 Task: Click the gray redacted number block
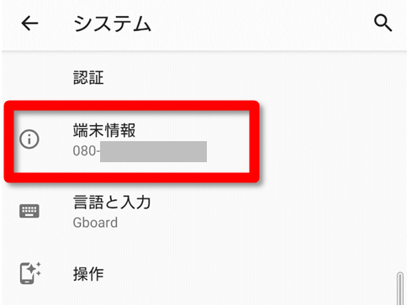tap(153, 151)
